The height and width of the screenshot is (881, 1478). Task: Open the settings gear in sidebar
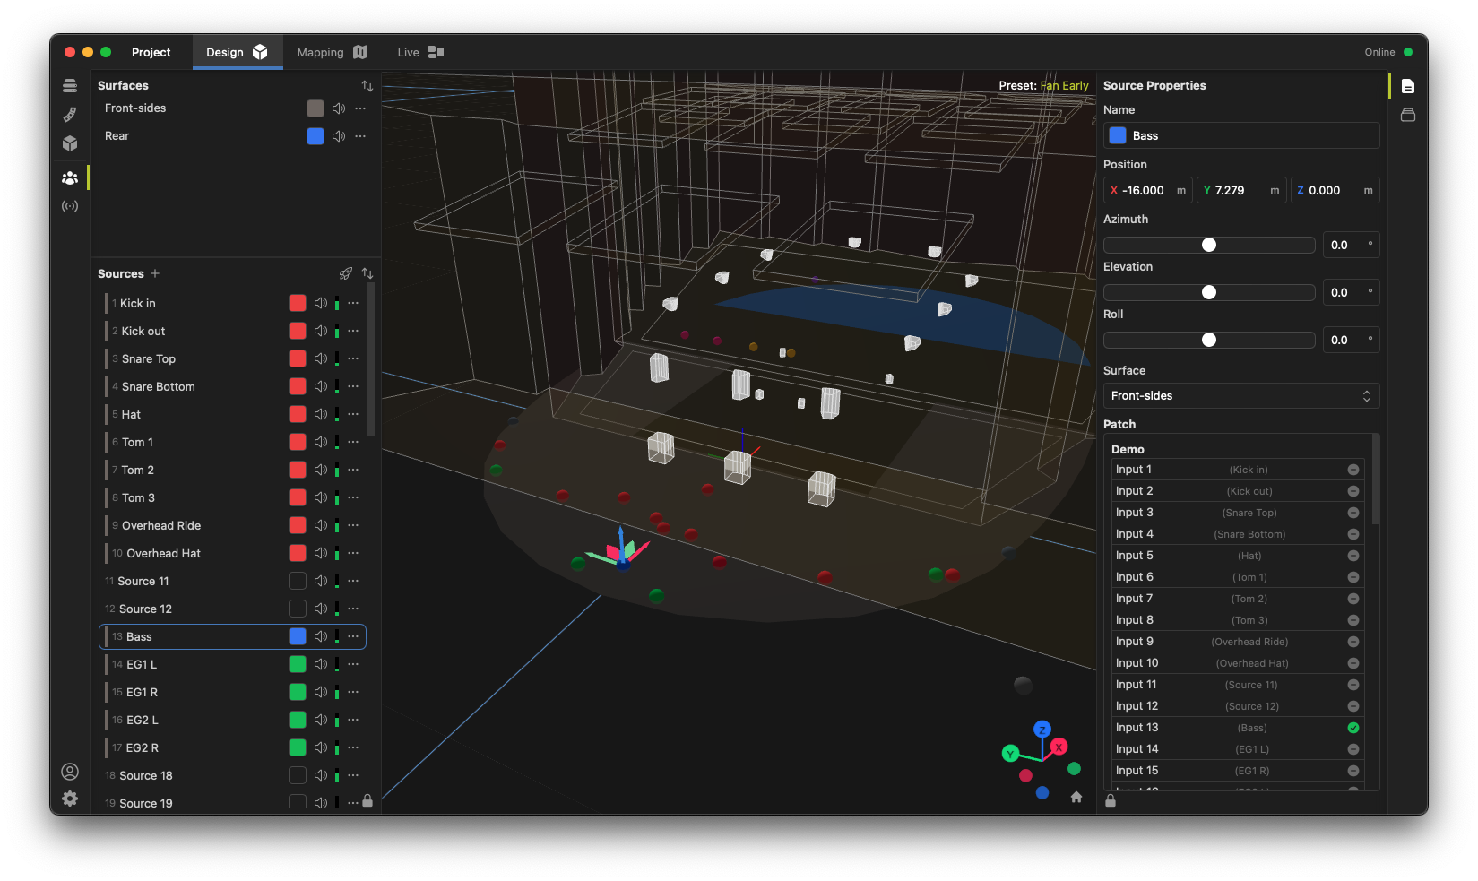70,799
